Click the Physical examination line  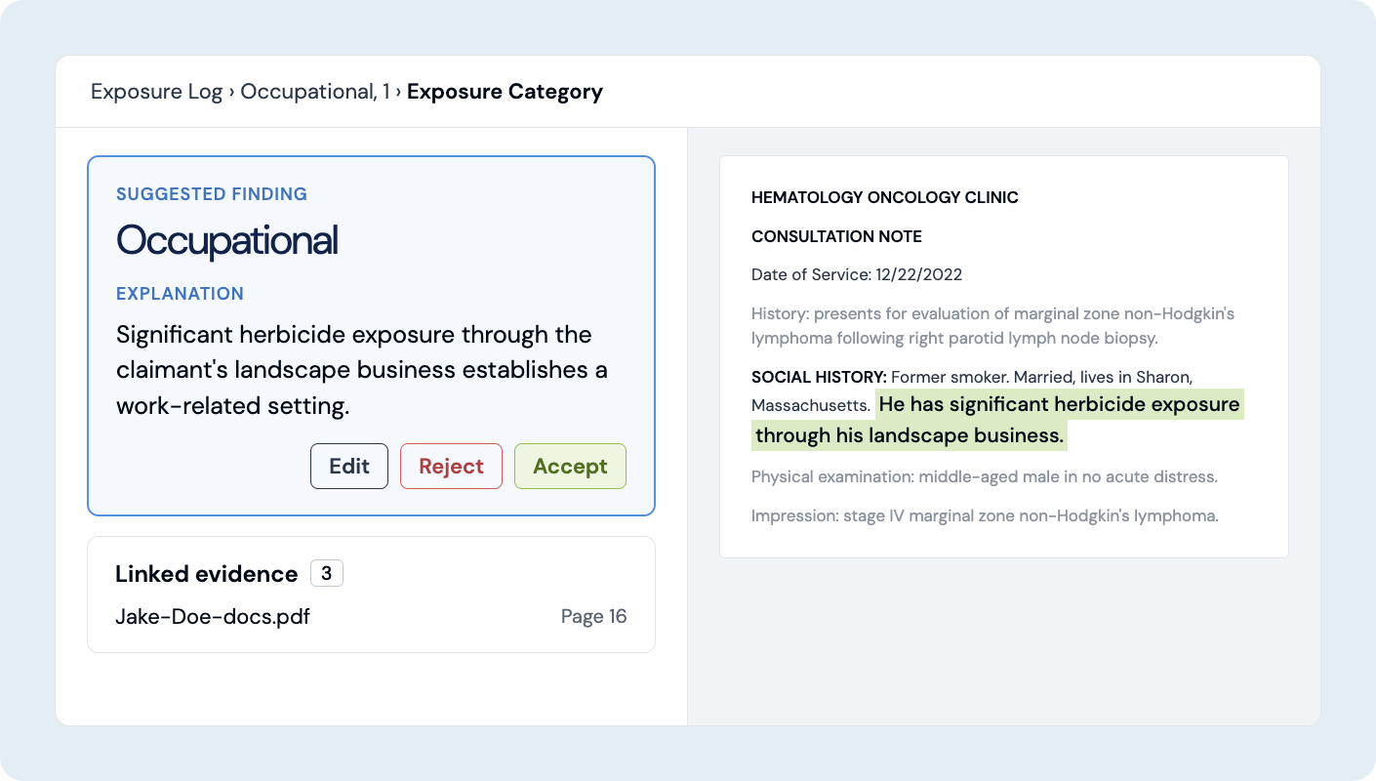(985, 477)
